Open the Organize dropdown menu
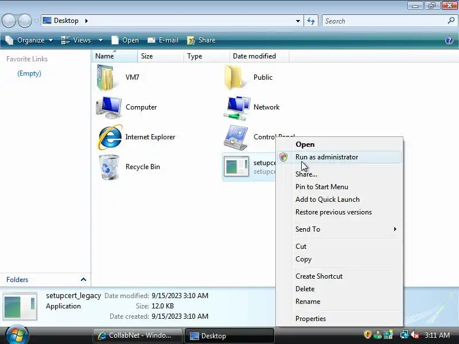Screen dimensions: 459x344 (x=29, y=40)
